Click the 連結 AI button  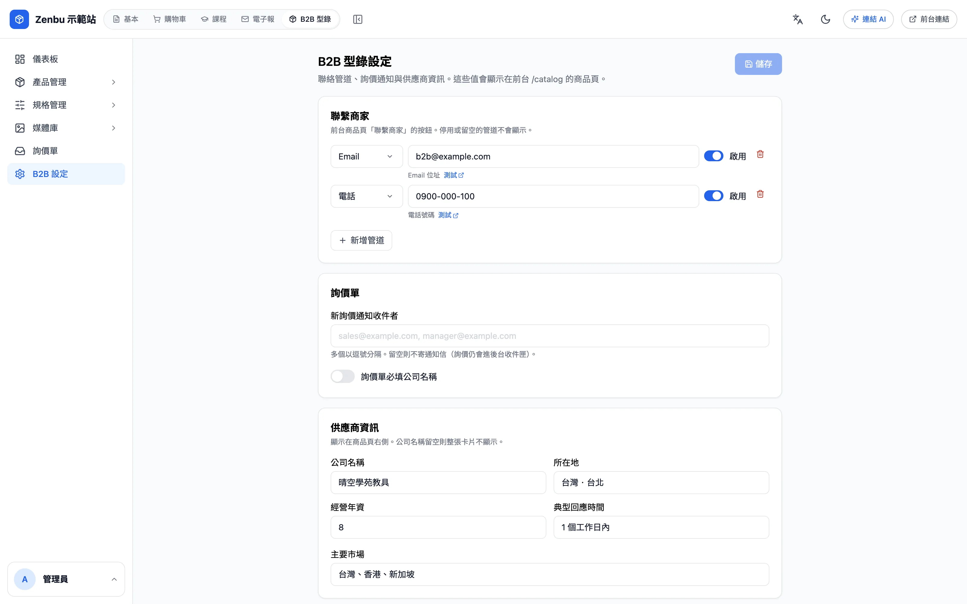coord(868,19)
